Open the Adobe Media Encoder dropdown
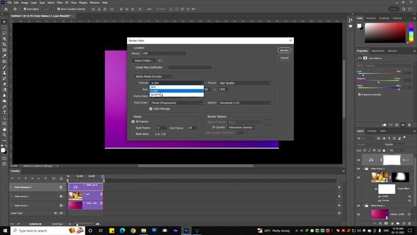This screenshot has width=417, height=235. (153, 76)
